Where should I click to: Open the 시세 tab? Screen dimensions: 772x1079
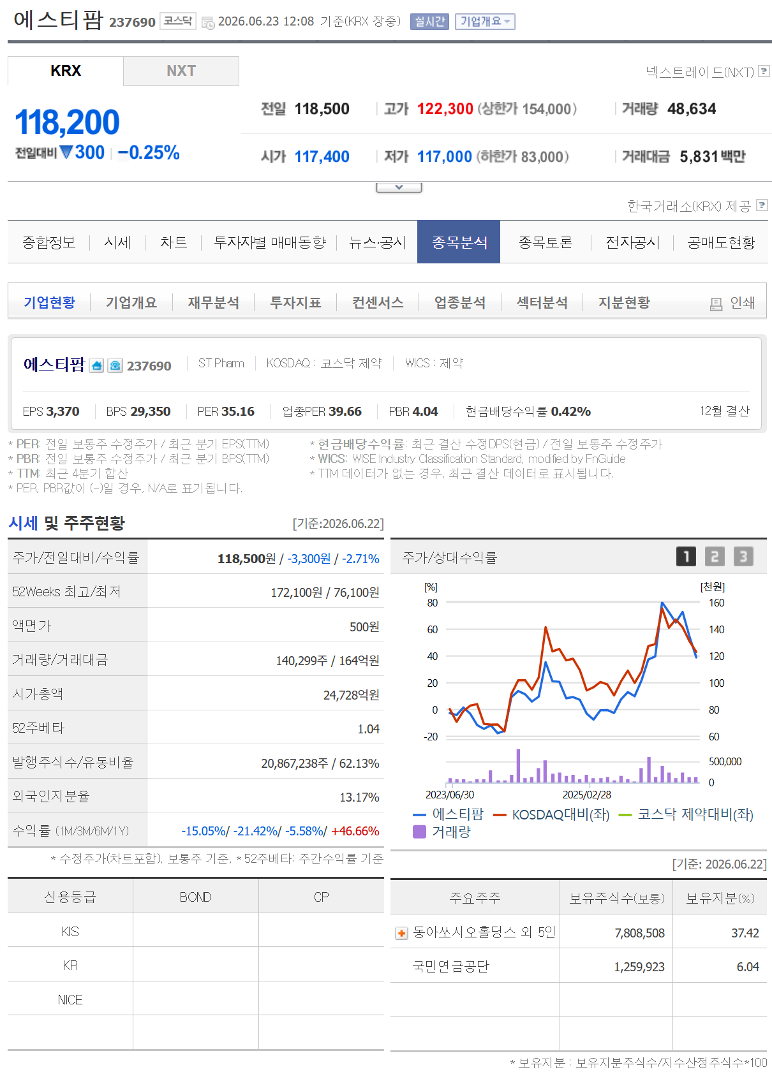[x=117, y=242]
